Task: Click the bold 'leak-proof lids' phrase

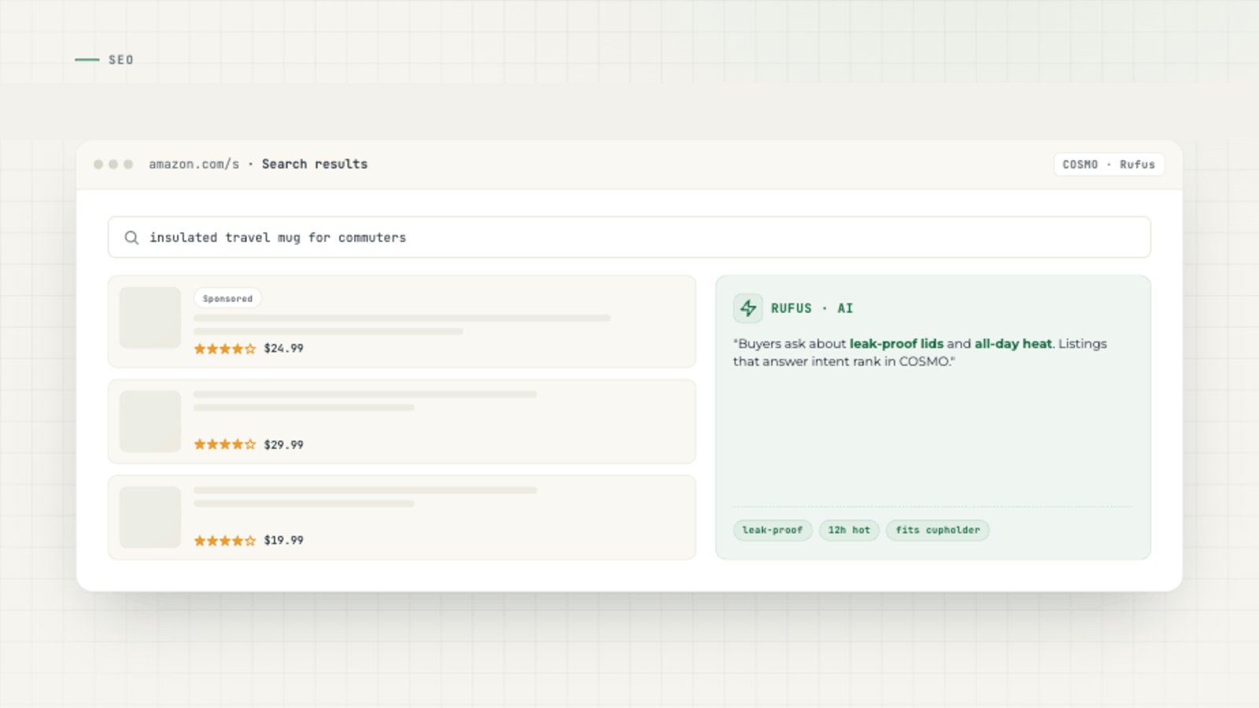Action: 896,344
